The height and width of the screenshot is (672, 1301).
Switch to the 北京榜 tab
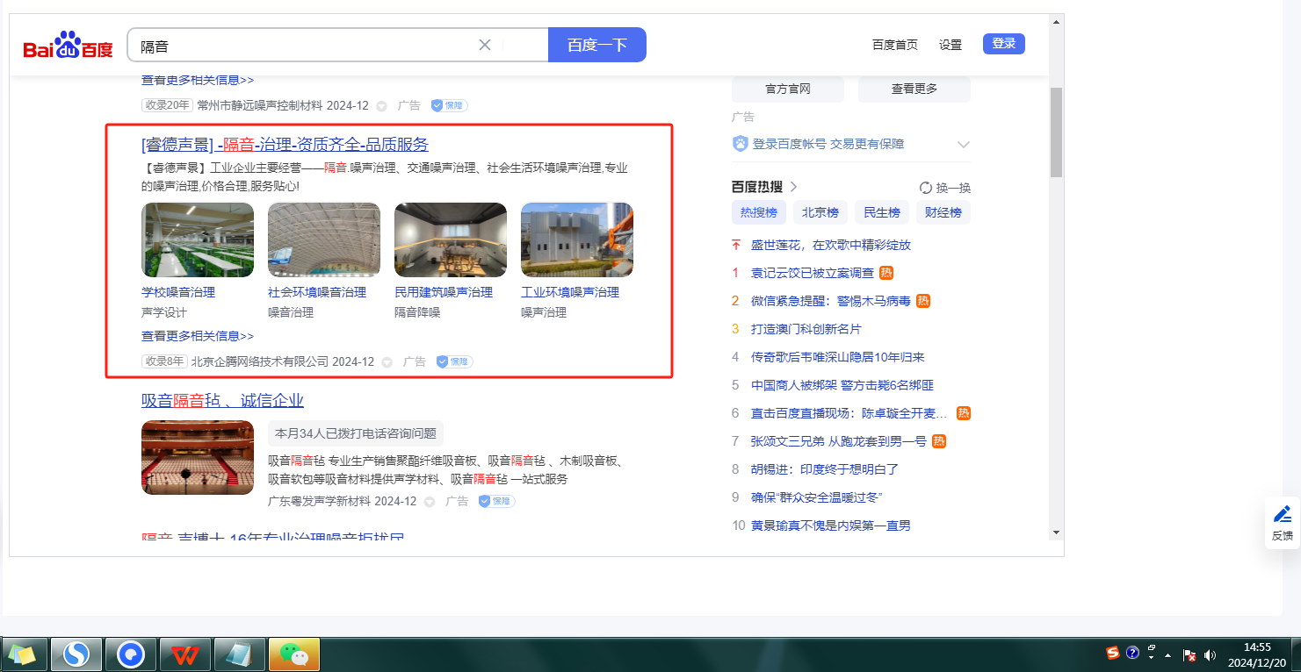[x=820, y=212]
